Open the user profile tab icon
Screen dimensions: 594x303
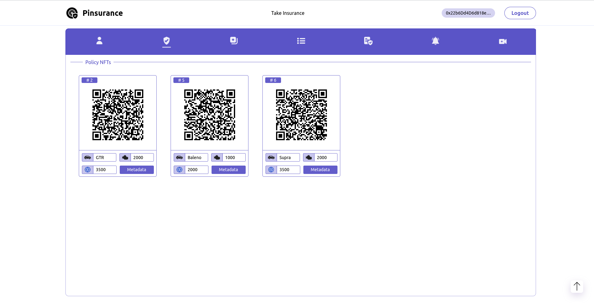coord(99,41)
